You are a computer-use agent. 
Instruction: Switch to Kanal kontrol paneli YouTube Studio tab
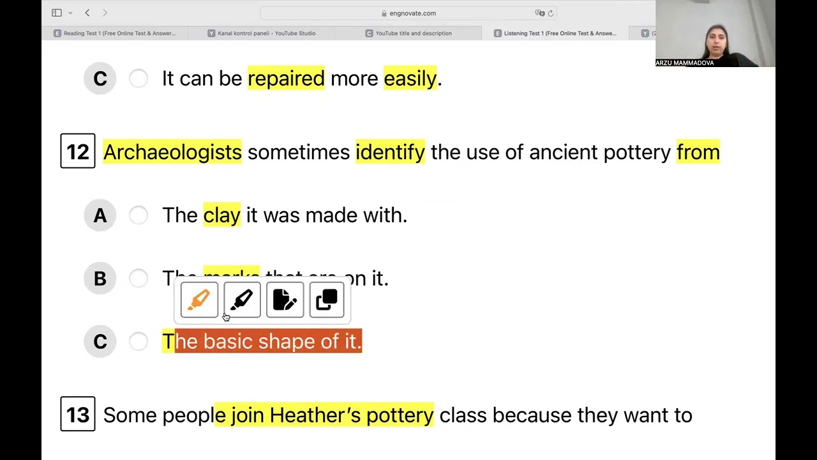point(262,33)
